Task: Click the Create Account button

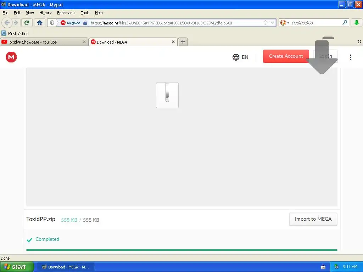Action: click(286, 56)
